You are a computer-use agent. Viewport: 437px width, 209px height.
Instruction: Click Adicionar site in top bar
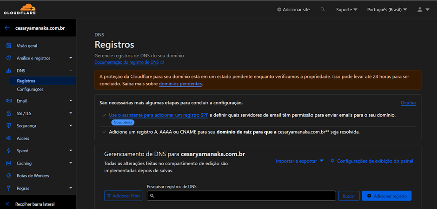293,9
